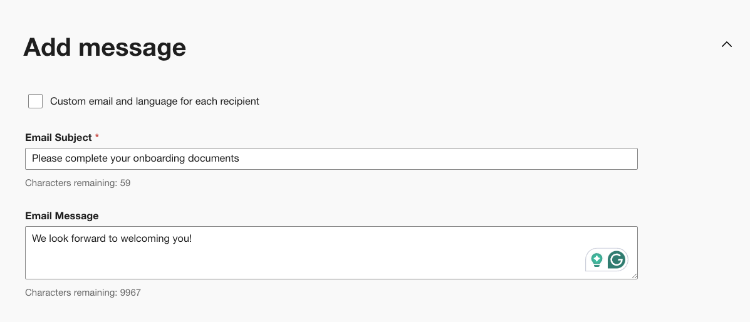Collapse the Add message section chevron
This screenshot has width=750, height=322.
coord(726,44)
